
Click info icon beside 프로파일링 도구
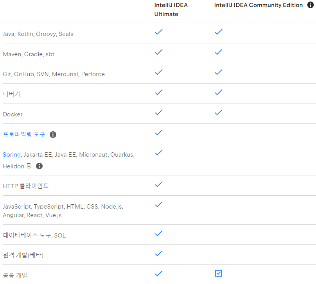53,134
